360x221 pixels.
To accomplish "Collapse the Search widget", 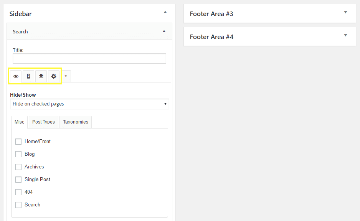I will coord(164,31).
